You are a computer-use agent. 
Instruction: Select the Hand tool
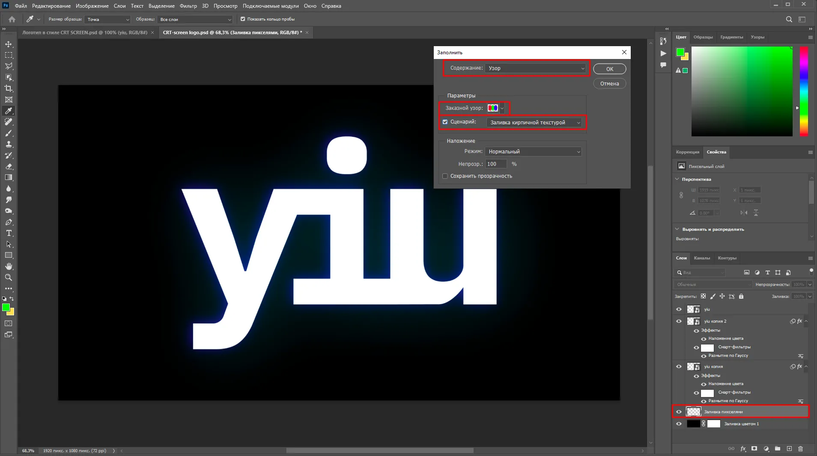click(9, 266)
